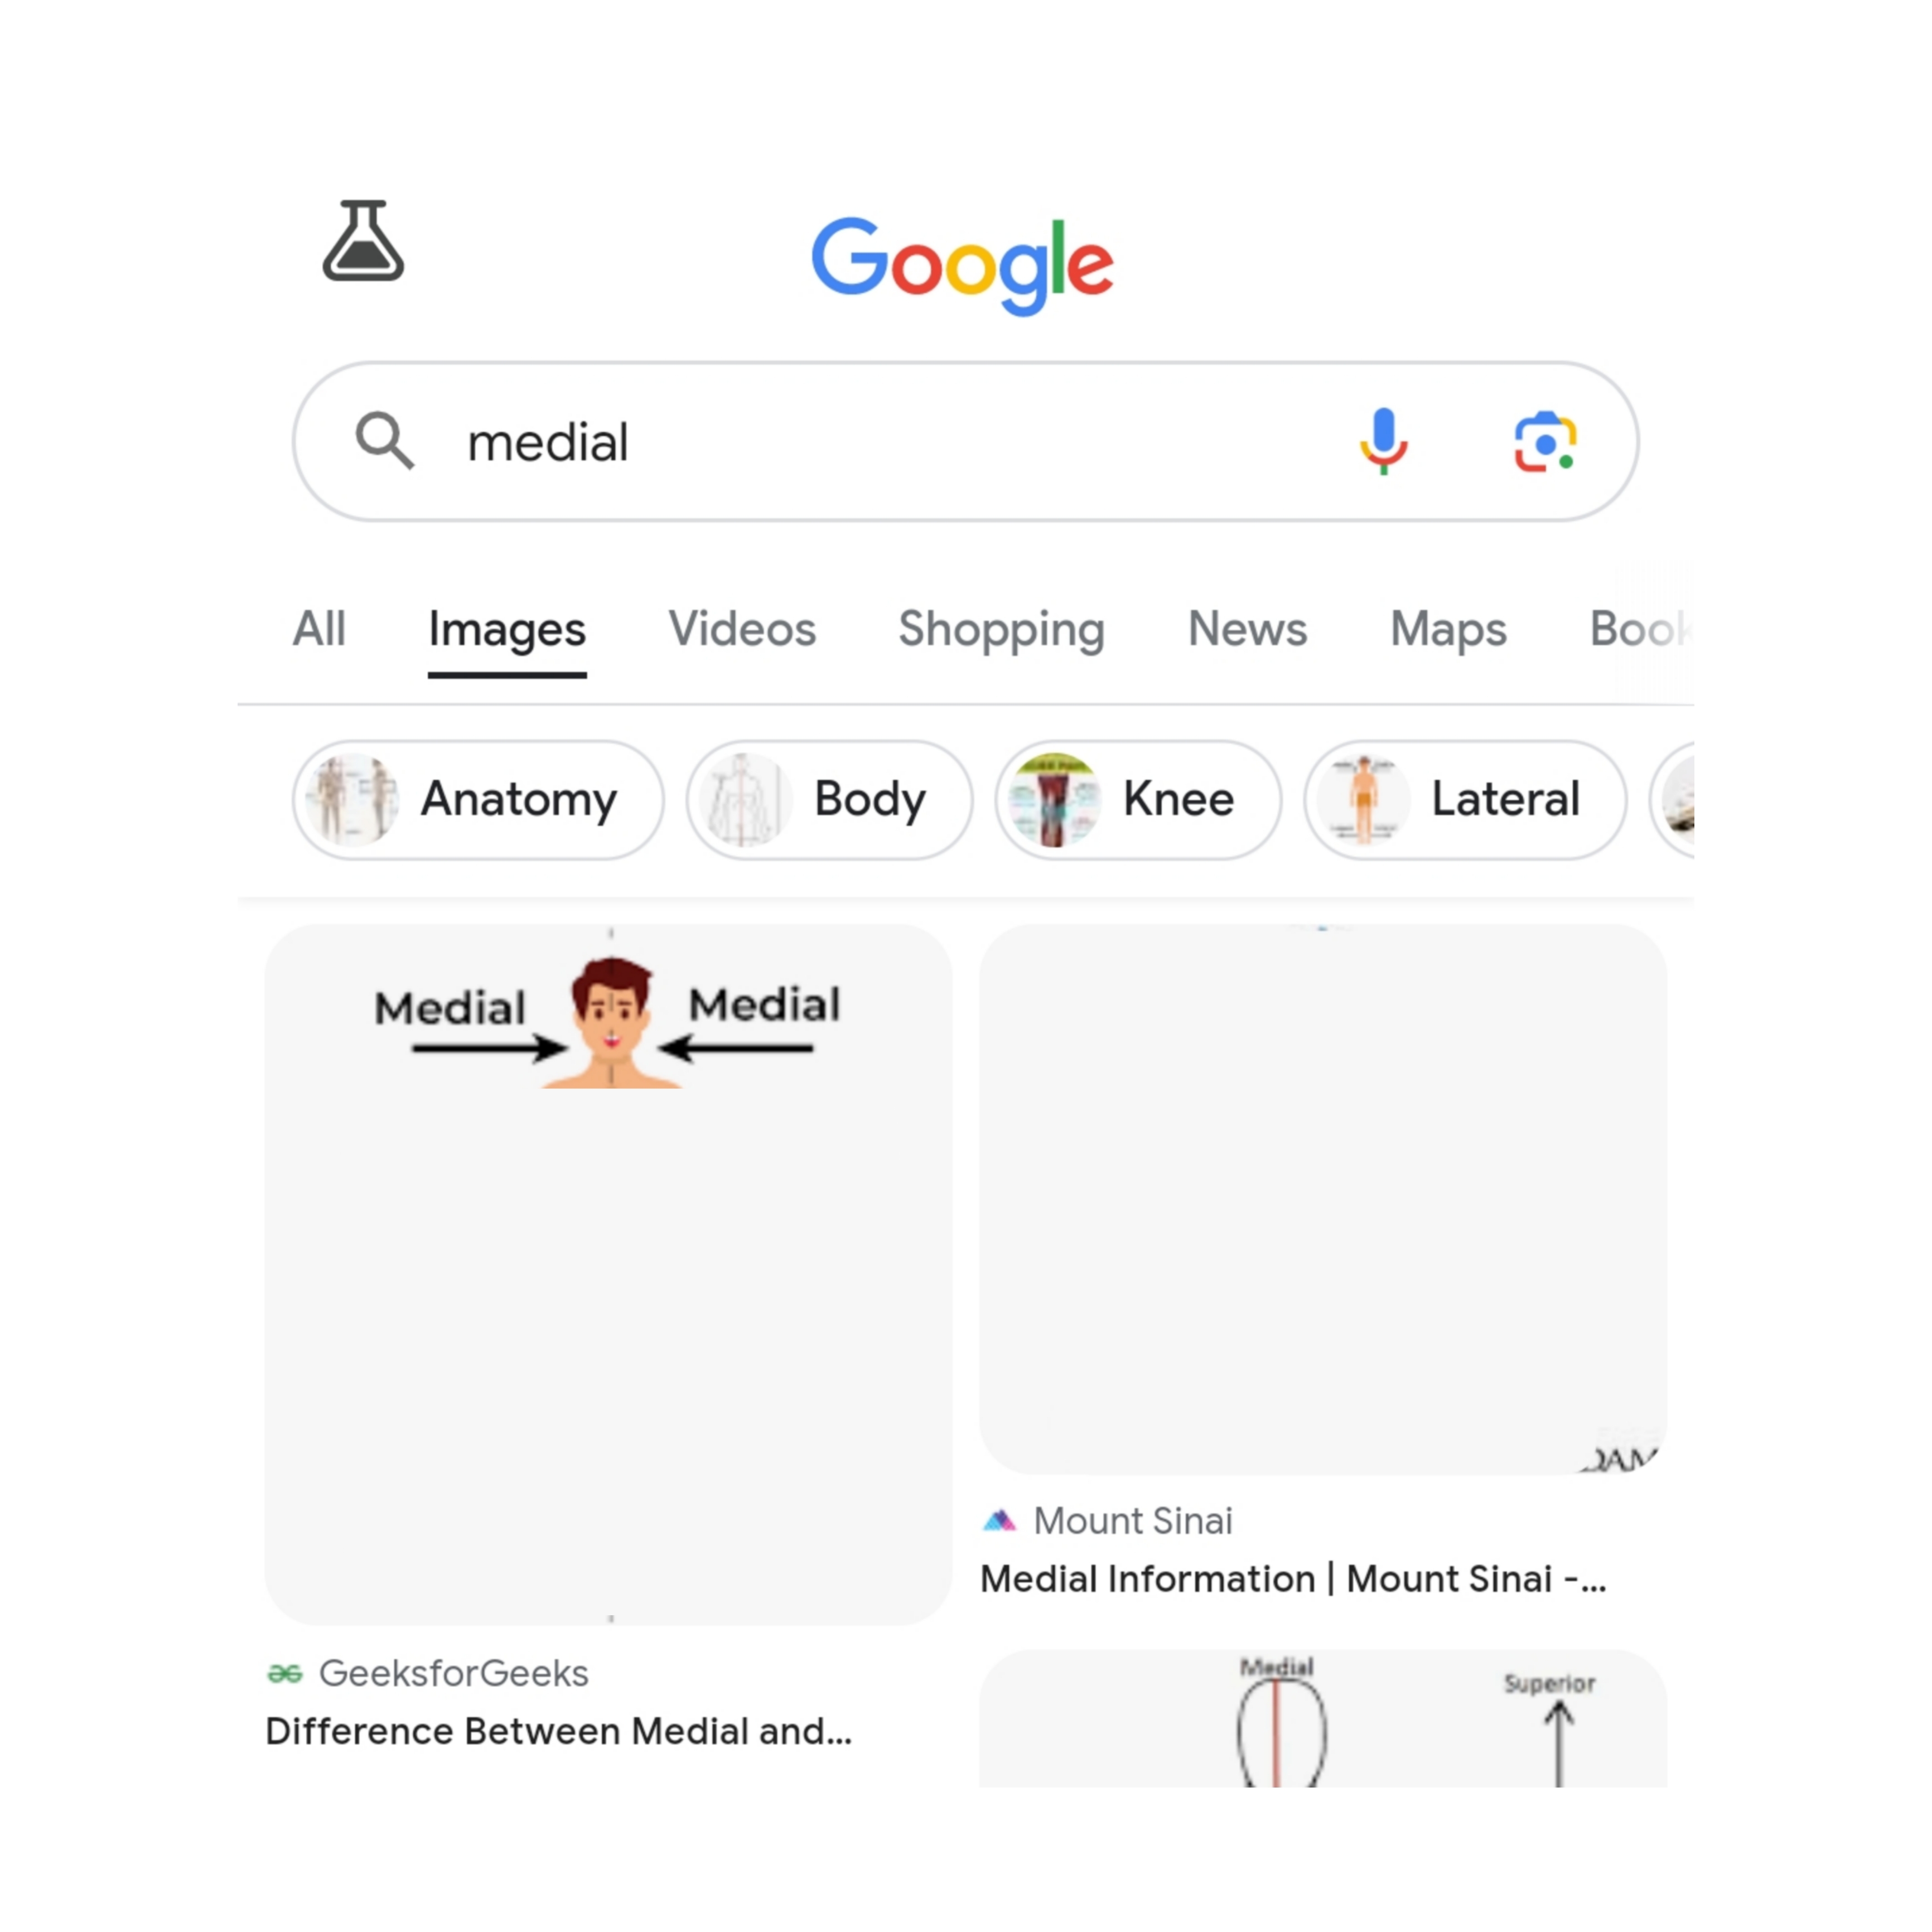Open the Shopping tab
The width and height of the screenshot is (1932, 1932).
click(x=1001, y=629)
